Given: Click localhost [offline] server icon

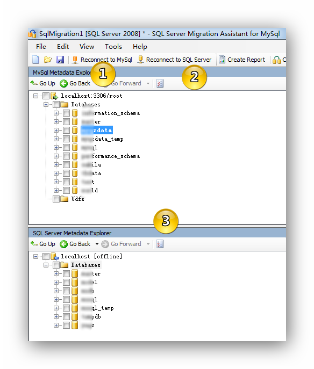Looking at the screenshot, I should pyautogui.click(x=55, y=257).
